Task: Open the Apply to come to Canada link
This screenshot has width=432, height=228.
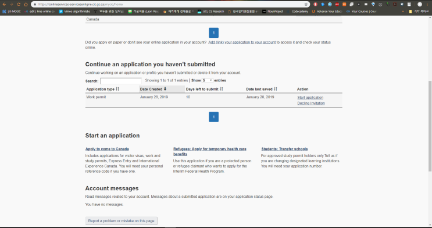Action: tap(107, 149)
